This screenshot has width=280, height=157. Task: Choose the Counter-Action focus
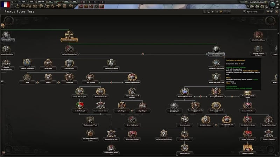(185, 121)
